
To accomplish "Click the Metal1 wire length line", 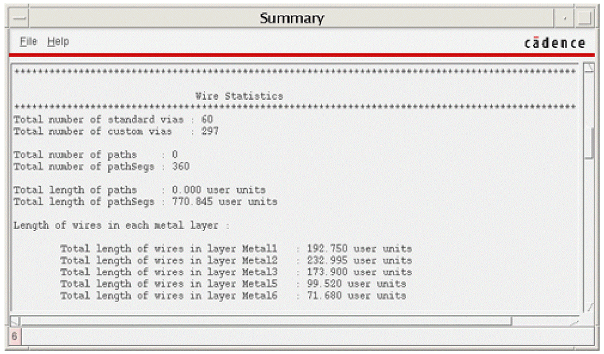I will [x=236, y=248].
